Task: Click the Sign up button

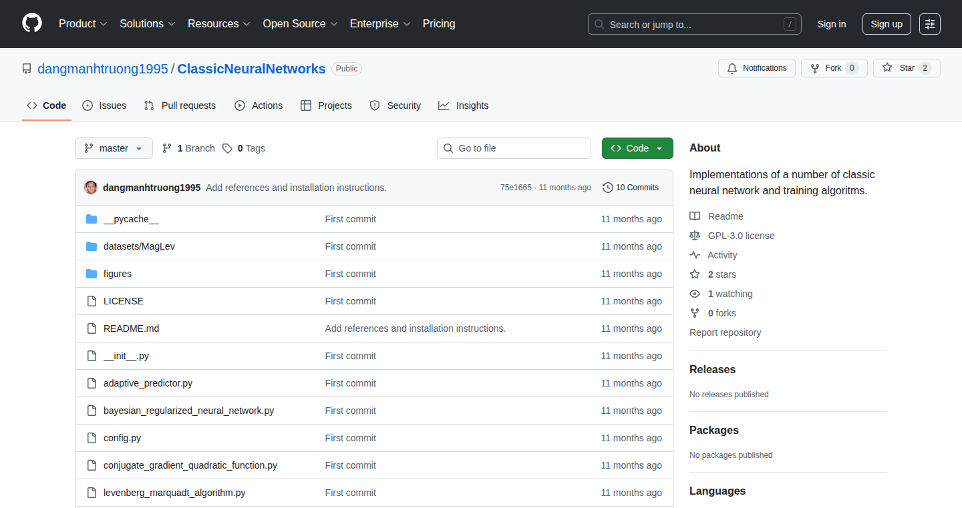Action: tap(887, 24)
